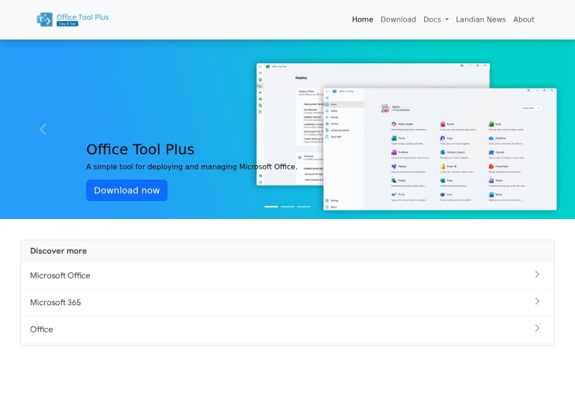The image size is (575, 395).
Task: Select the third carousel indicator
Action: click(303, 207)
